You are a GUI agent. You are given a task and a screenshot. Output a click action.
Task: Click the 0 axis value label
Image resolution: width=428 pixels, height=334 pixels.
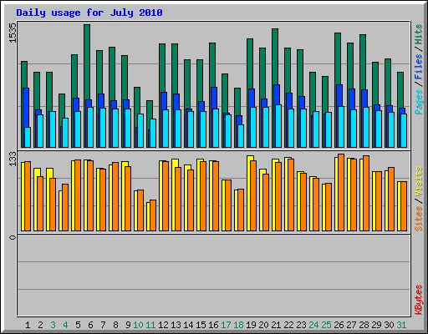coord(13,237)
